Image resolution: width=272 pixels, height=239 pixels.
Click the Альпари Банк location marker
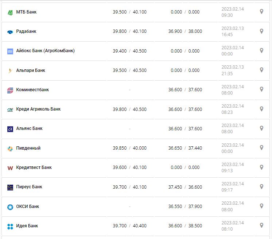click(x=261, y=70)
